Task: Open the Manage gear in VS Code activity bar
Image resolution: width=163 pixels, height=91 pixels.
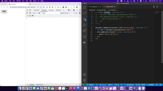Action: [84, 80]
